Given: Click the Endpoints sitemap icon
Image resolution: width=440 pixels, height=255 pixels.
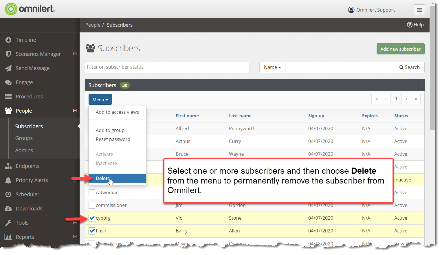Looking at the screenshot, I should coord(8,166).
